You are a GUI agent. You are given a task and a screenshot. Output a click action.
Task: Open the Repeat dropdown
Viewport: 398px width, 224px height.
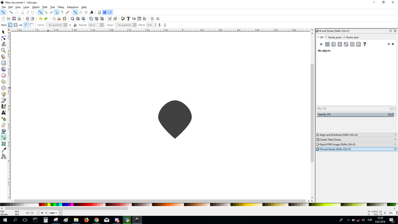coord(96,25)
